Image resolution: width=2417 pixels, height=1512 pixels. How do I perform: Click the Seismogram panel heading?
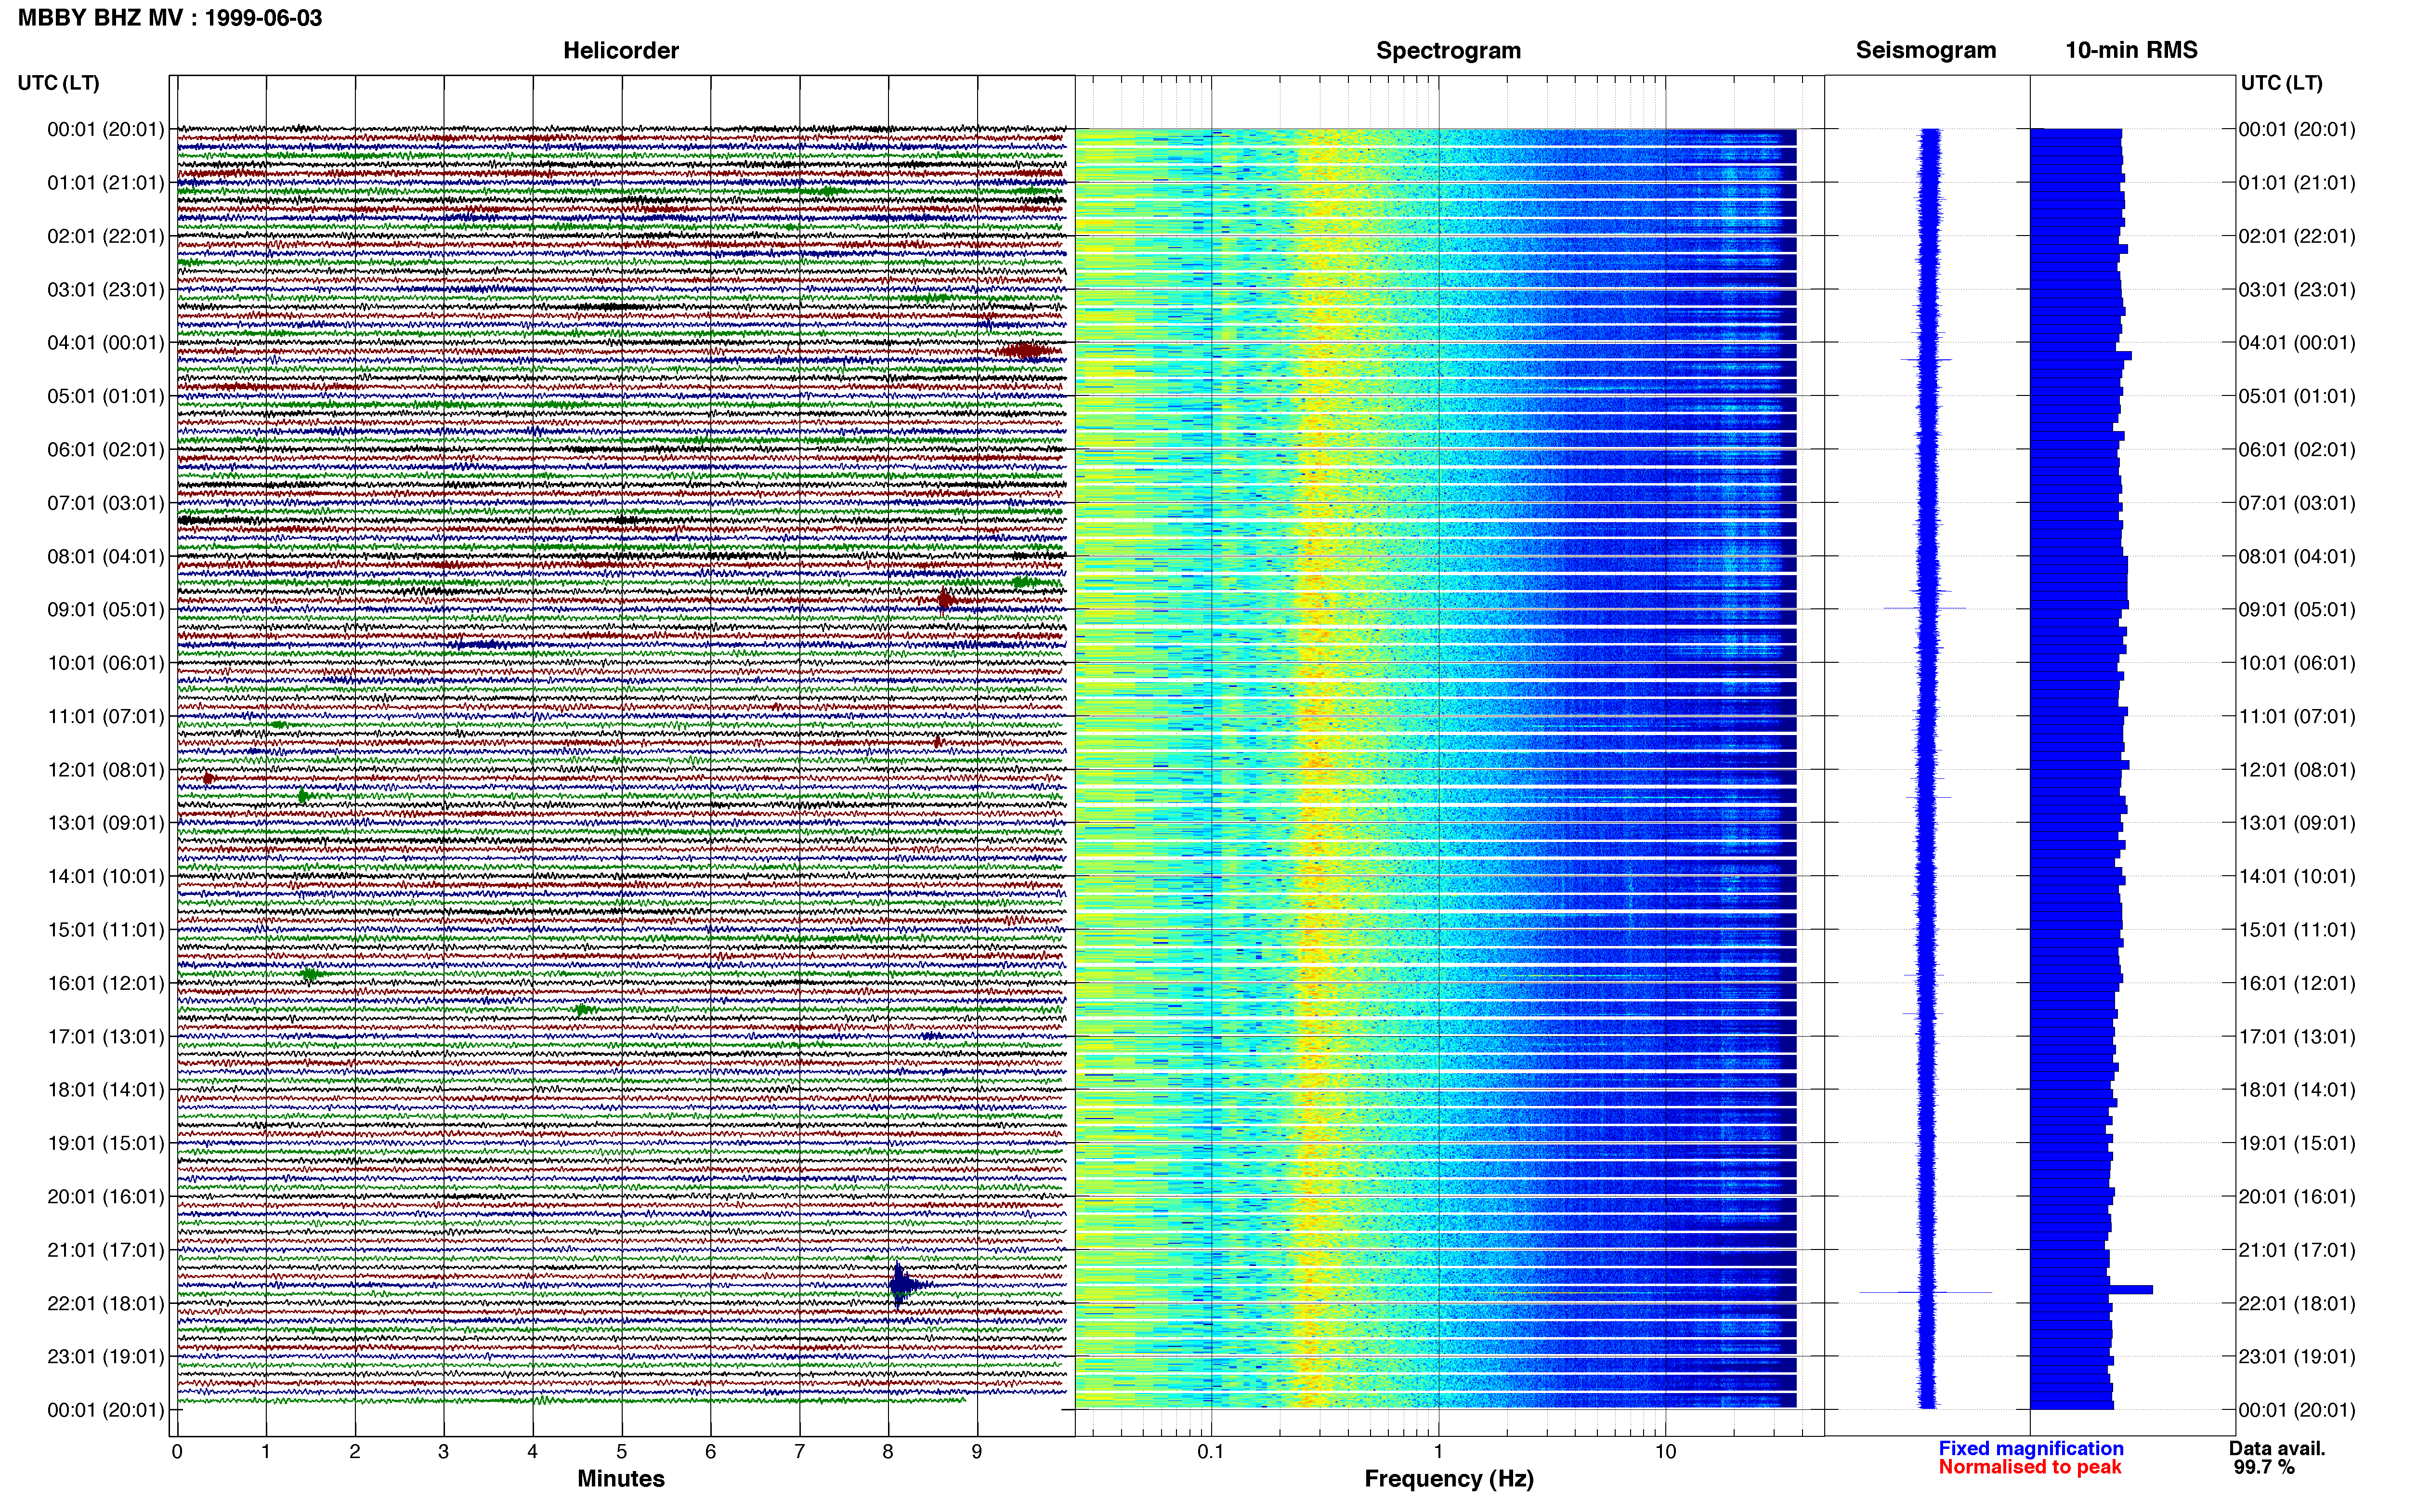click(1925, 50)
